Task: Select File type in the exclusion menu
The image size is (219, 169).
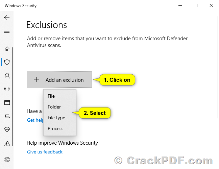Action: coord(60,118)
